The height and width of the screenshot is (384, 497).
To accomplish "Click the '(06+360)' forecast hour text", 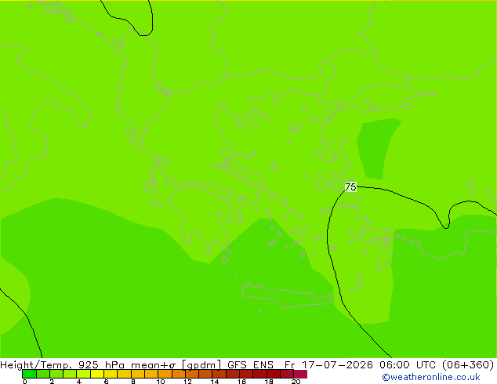I will click(468, 364).
